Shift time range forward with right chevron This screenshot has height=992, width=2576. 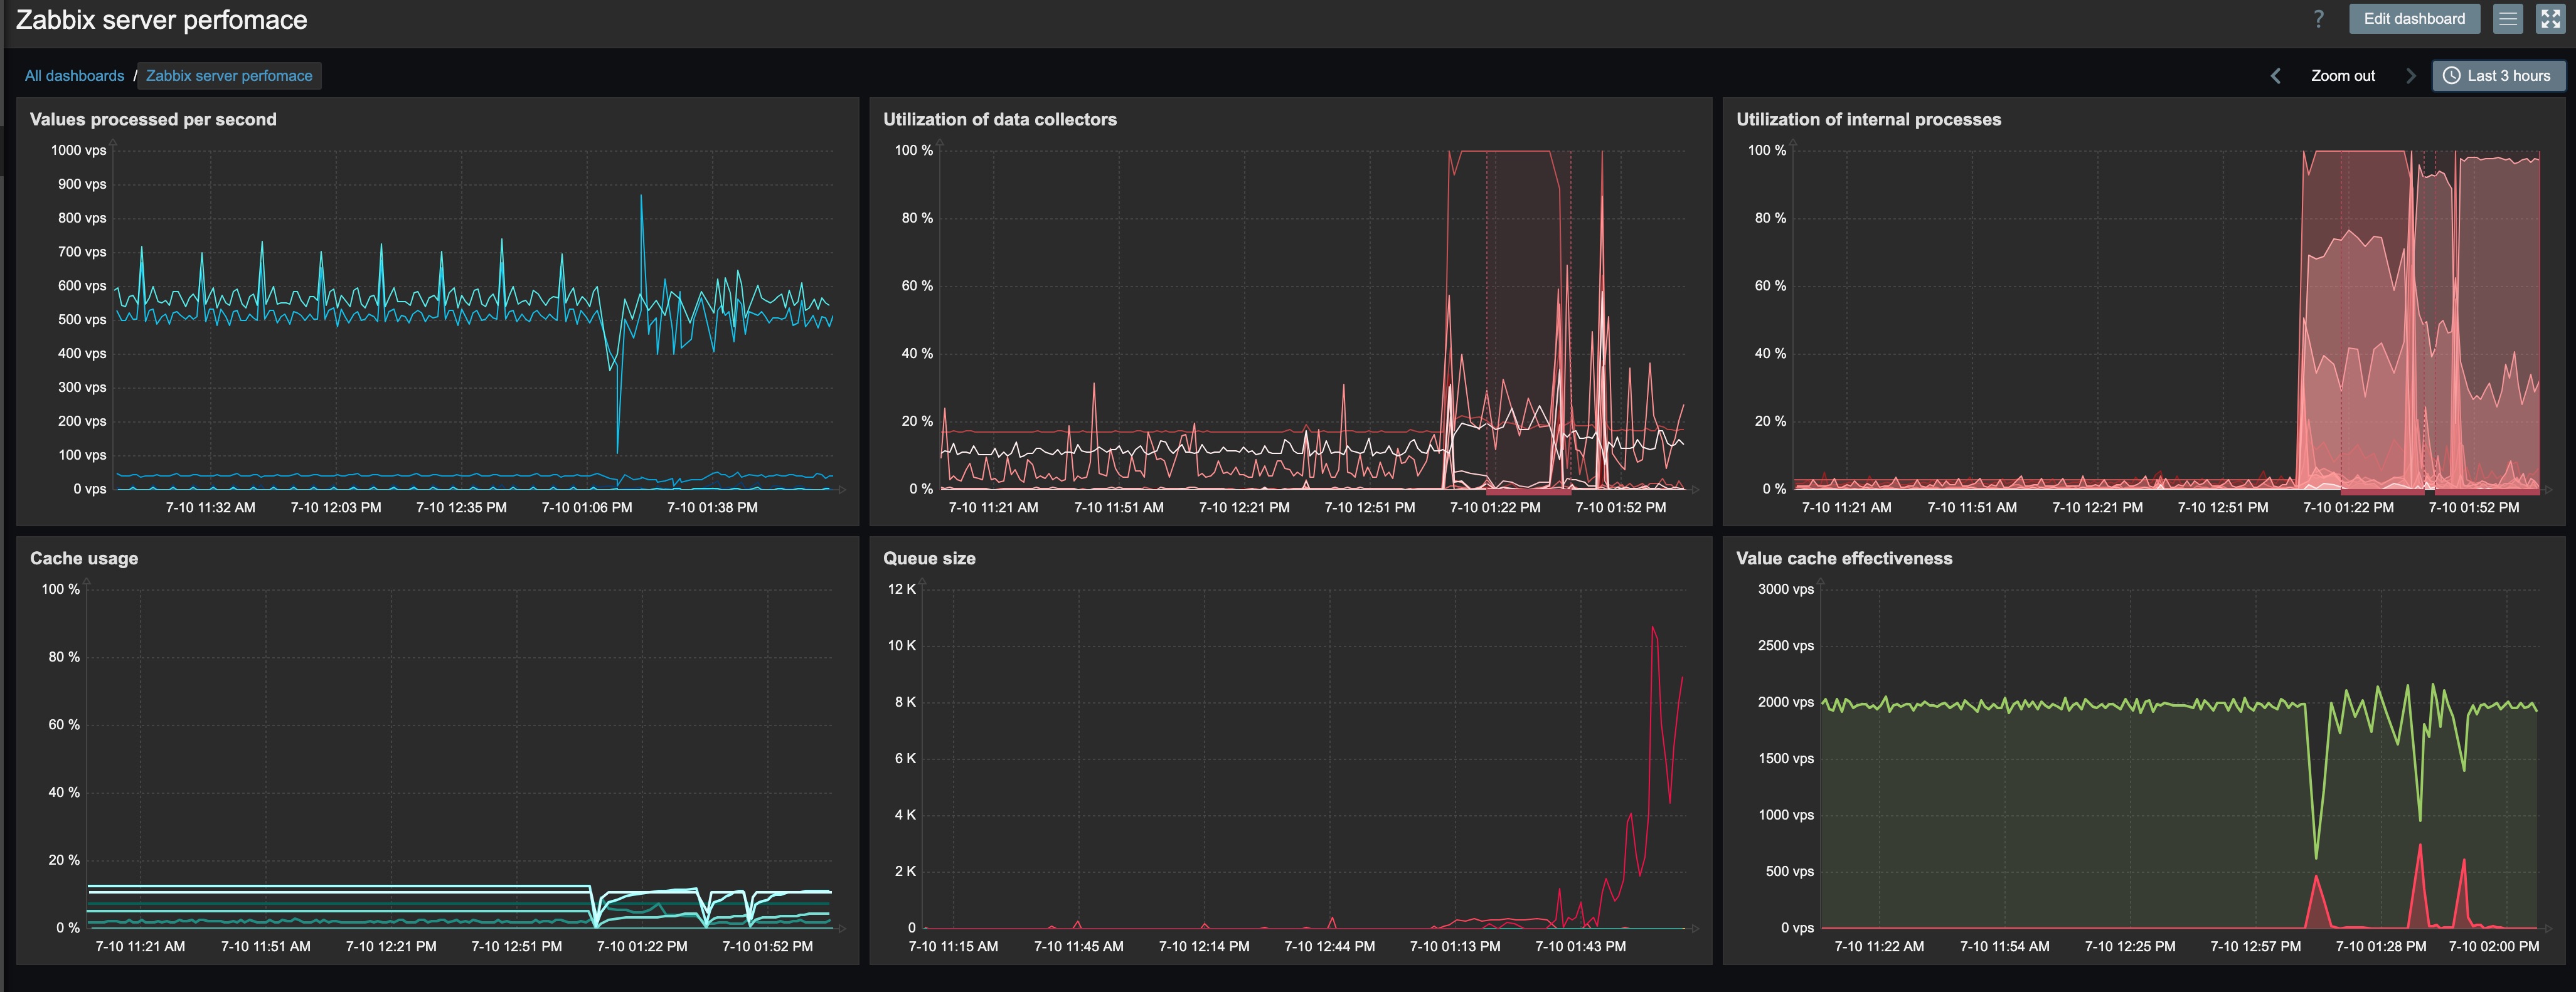(2410, 76)
